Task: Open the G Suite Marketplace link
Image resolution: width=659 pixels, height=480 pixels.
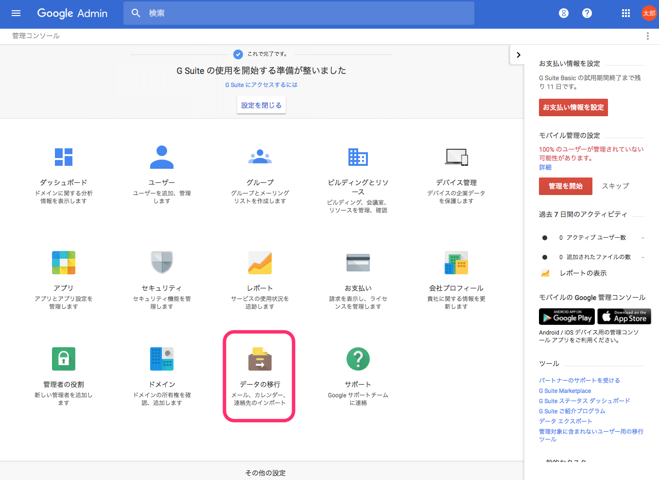Action: pos(565,391)
